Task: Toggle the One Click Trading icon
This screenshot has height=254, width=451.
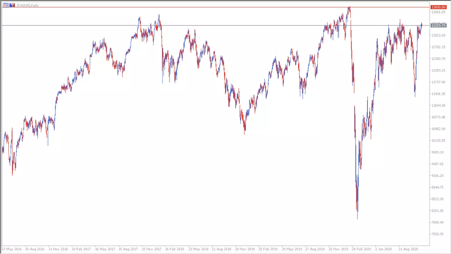Action: 12,5
